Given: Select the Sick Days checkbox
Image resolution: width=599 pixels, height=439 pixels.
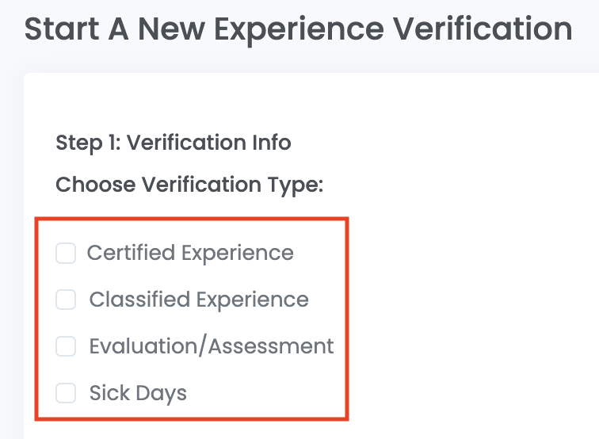Looking at the screenshot, I should (x=66, y=393).
